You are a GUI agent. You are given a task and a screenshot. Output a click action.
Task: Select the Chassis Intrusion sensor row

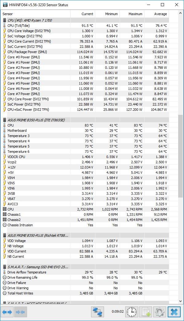coord(85,225)
